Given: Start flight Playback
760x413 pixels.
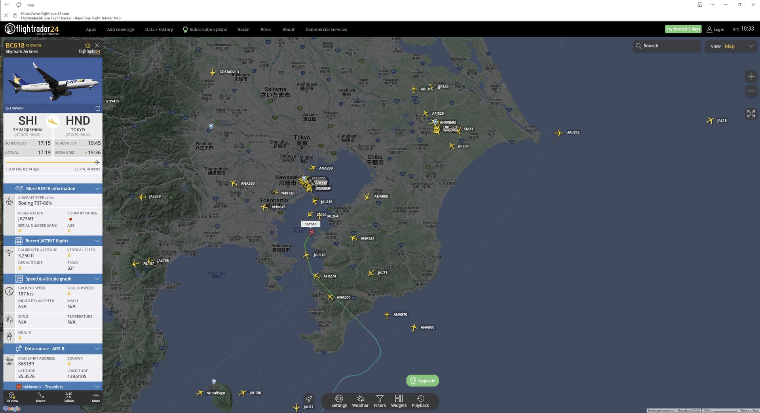Looking at the screenshot, I should point(420,401).
